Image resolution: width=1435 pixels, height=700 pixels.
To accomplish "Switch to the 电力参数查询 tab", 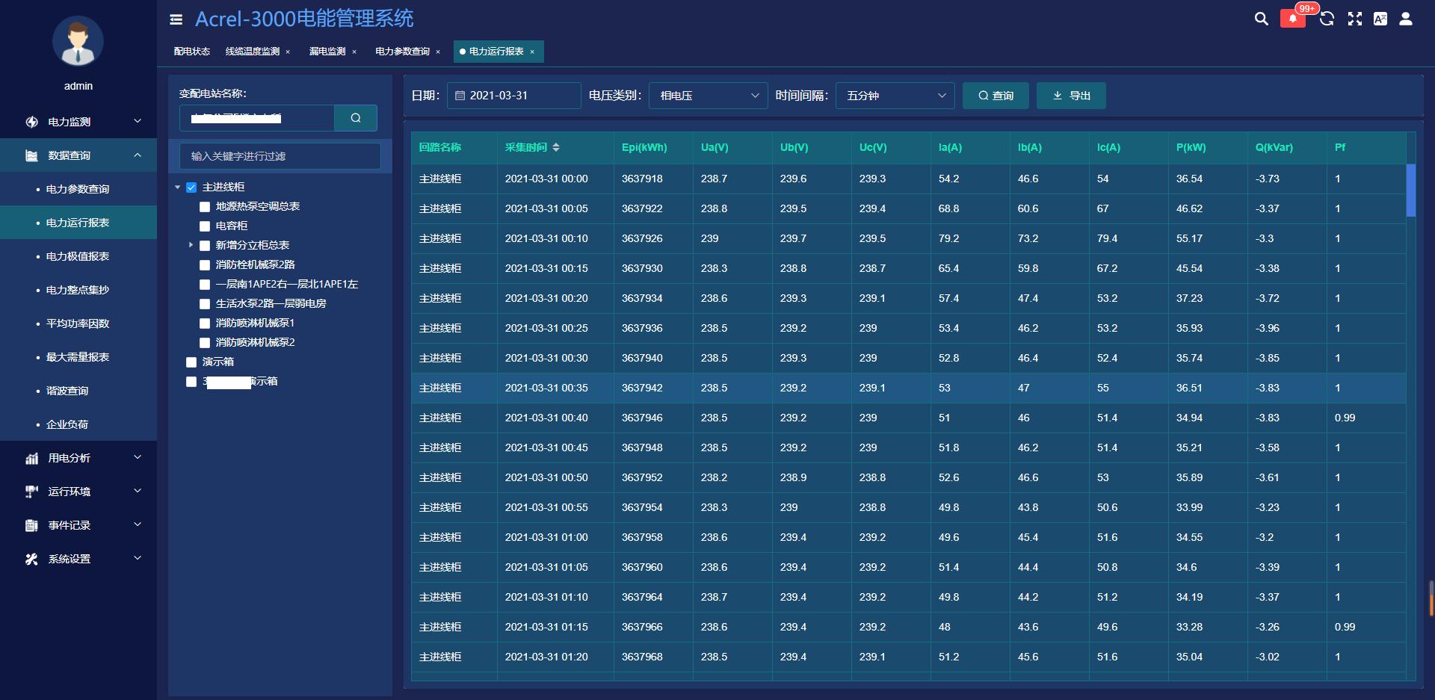I will tap(402, 52).
